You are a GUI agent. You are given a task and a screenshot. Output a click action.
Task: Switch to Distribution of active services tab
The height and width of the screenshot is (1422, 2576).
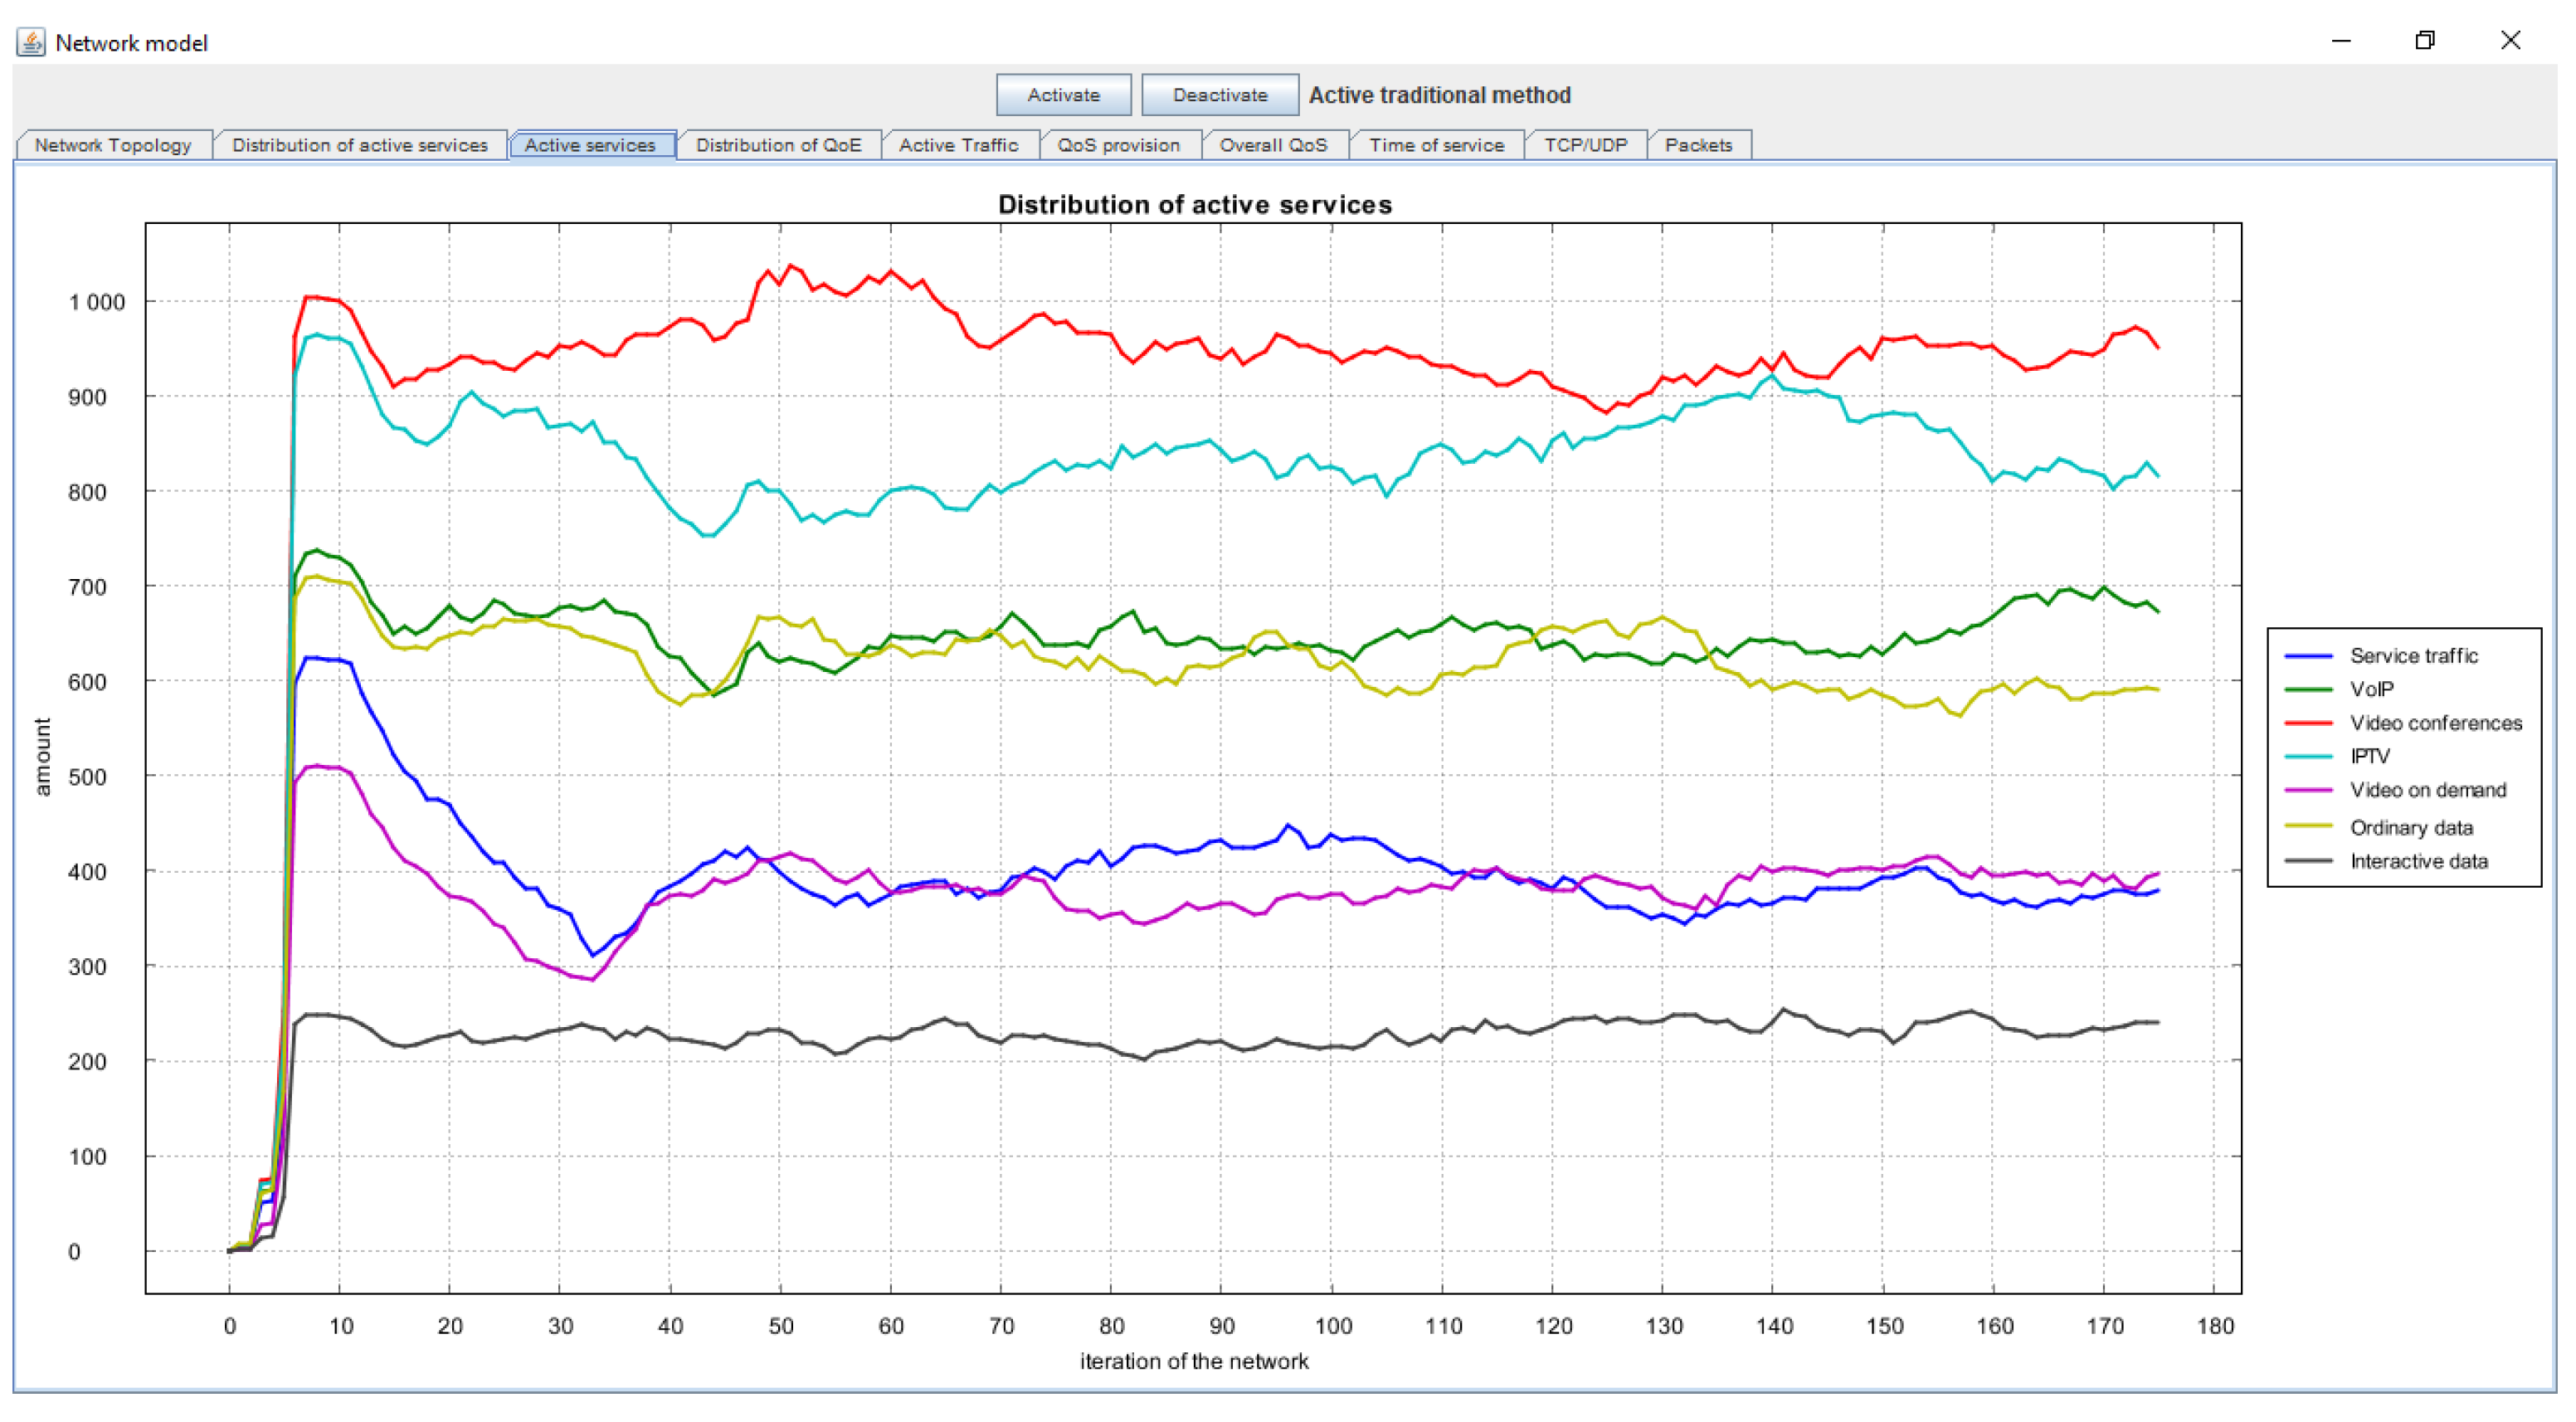pos(360,145)
